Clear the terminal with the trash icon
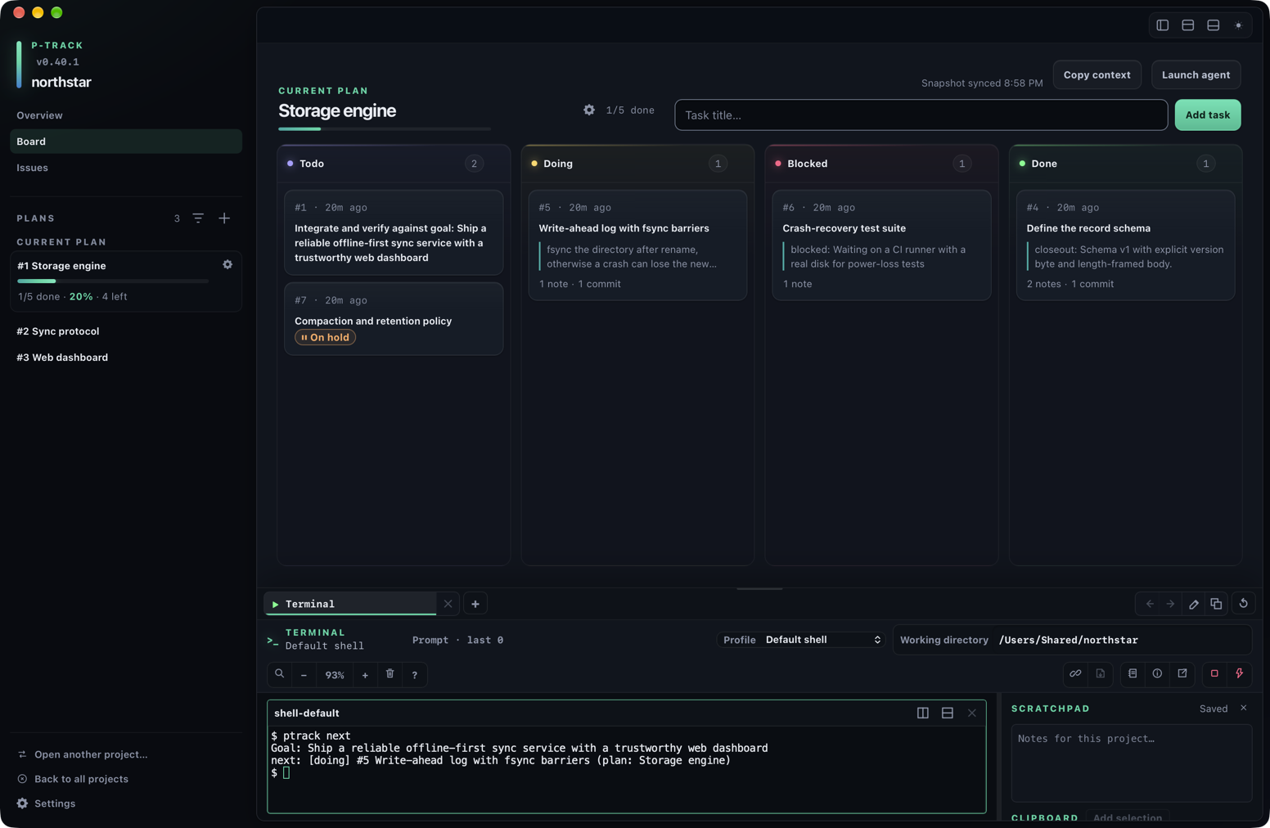 [390, 674]
